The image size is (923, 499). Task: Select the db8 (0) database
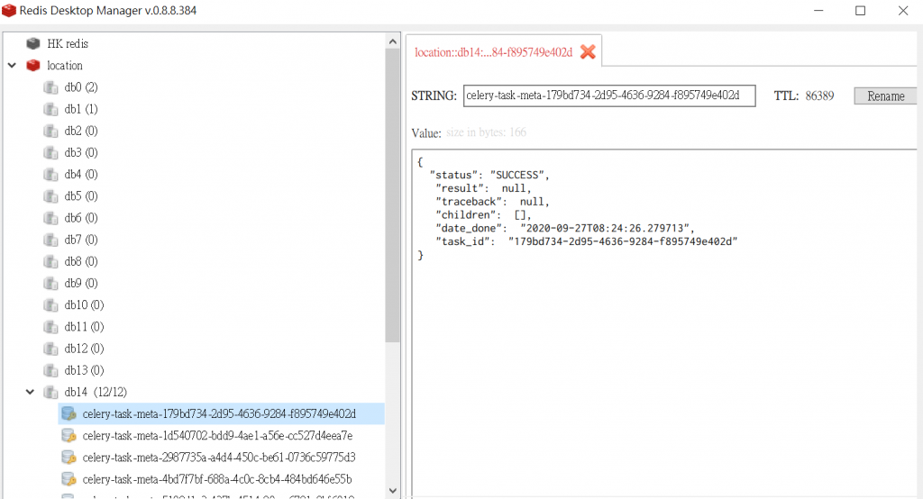click(81, 261)
